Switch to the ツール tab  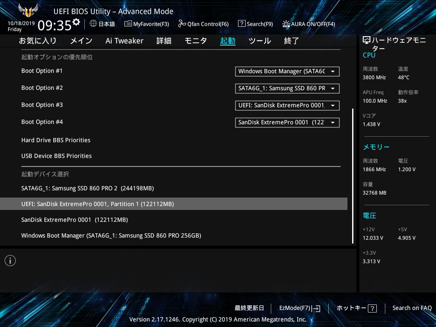tap(260, 41)
